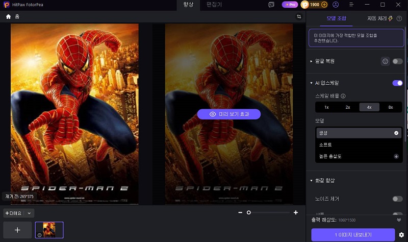The image size is (408, 242).
Task: Click the 미리 보기 효과 button
Action: [229, 114]
